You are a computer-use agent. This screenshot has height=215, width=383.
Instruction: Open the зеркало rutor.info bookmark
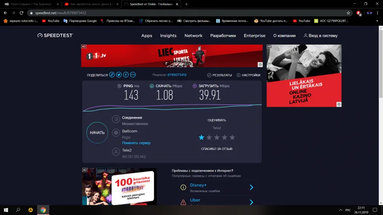click(x=21, y=21)
